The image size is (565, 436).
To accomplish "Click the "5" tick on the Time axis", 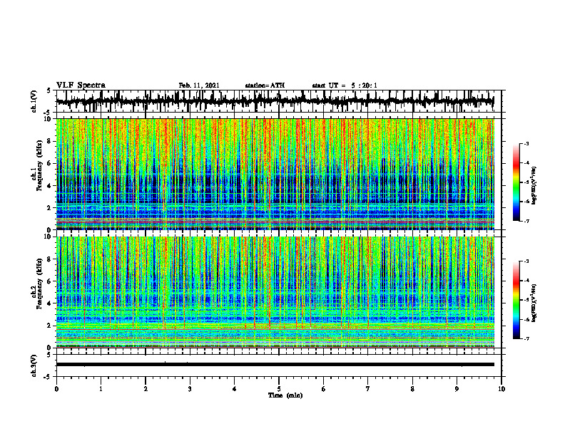I will [x=279, y=389].
